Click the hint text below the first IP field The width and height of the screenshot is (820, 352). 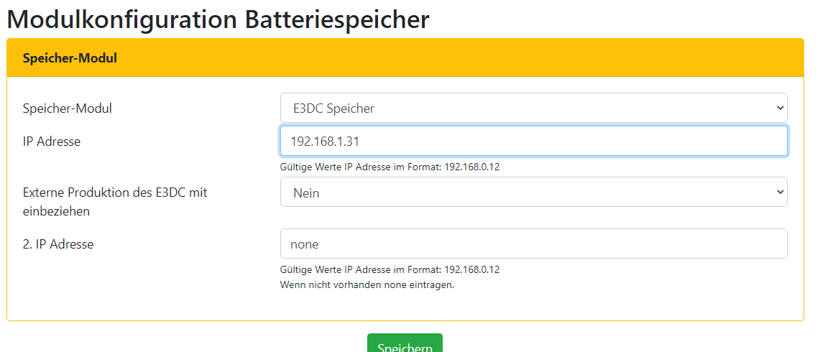coord(390,167)
